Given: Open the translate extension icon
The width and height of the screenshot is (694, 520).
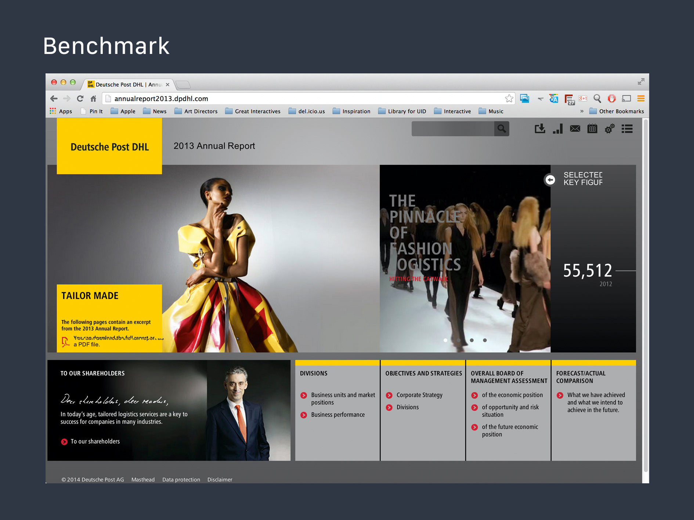Looking at the screenshot, I should point(554,98).
